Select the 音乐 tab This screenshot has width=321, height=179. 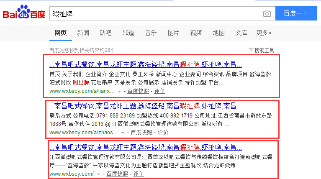coord(151,33)
